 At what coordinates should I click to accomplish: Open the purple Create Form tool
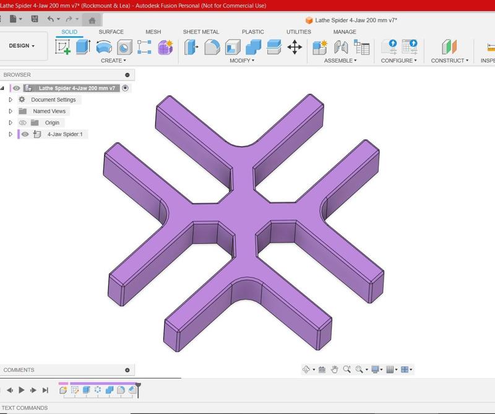tap(165, 47)
